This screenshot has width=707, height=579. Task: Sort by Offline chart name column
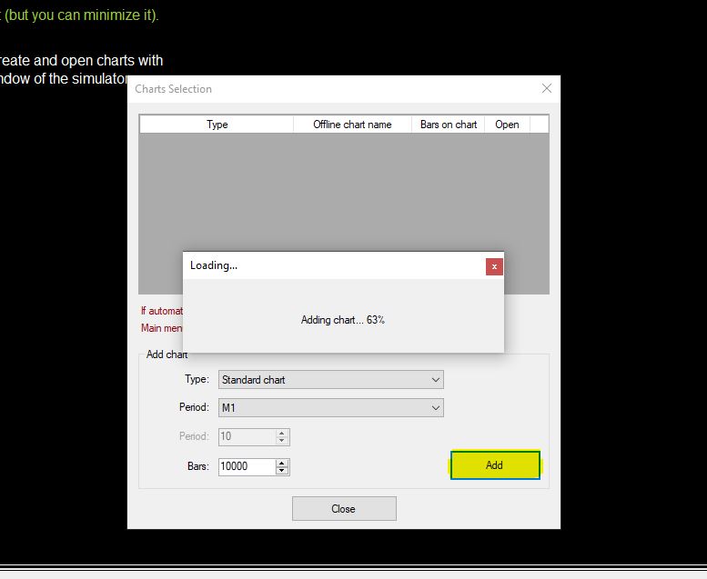(352, 125)
